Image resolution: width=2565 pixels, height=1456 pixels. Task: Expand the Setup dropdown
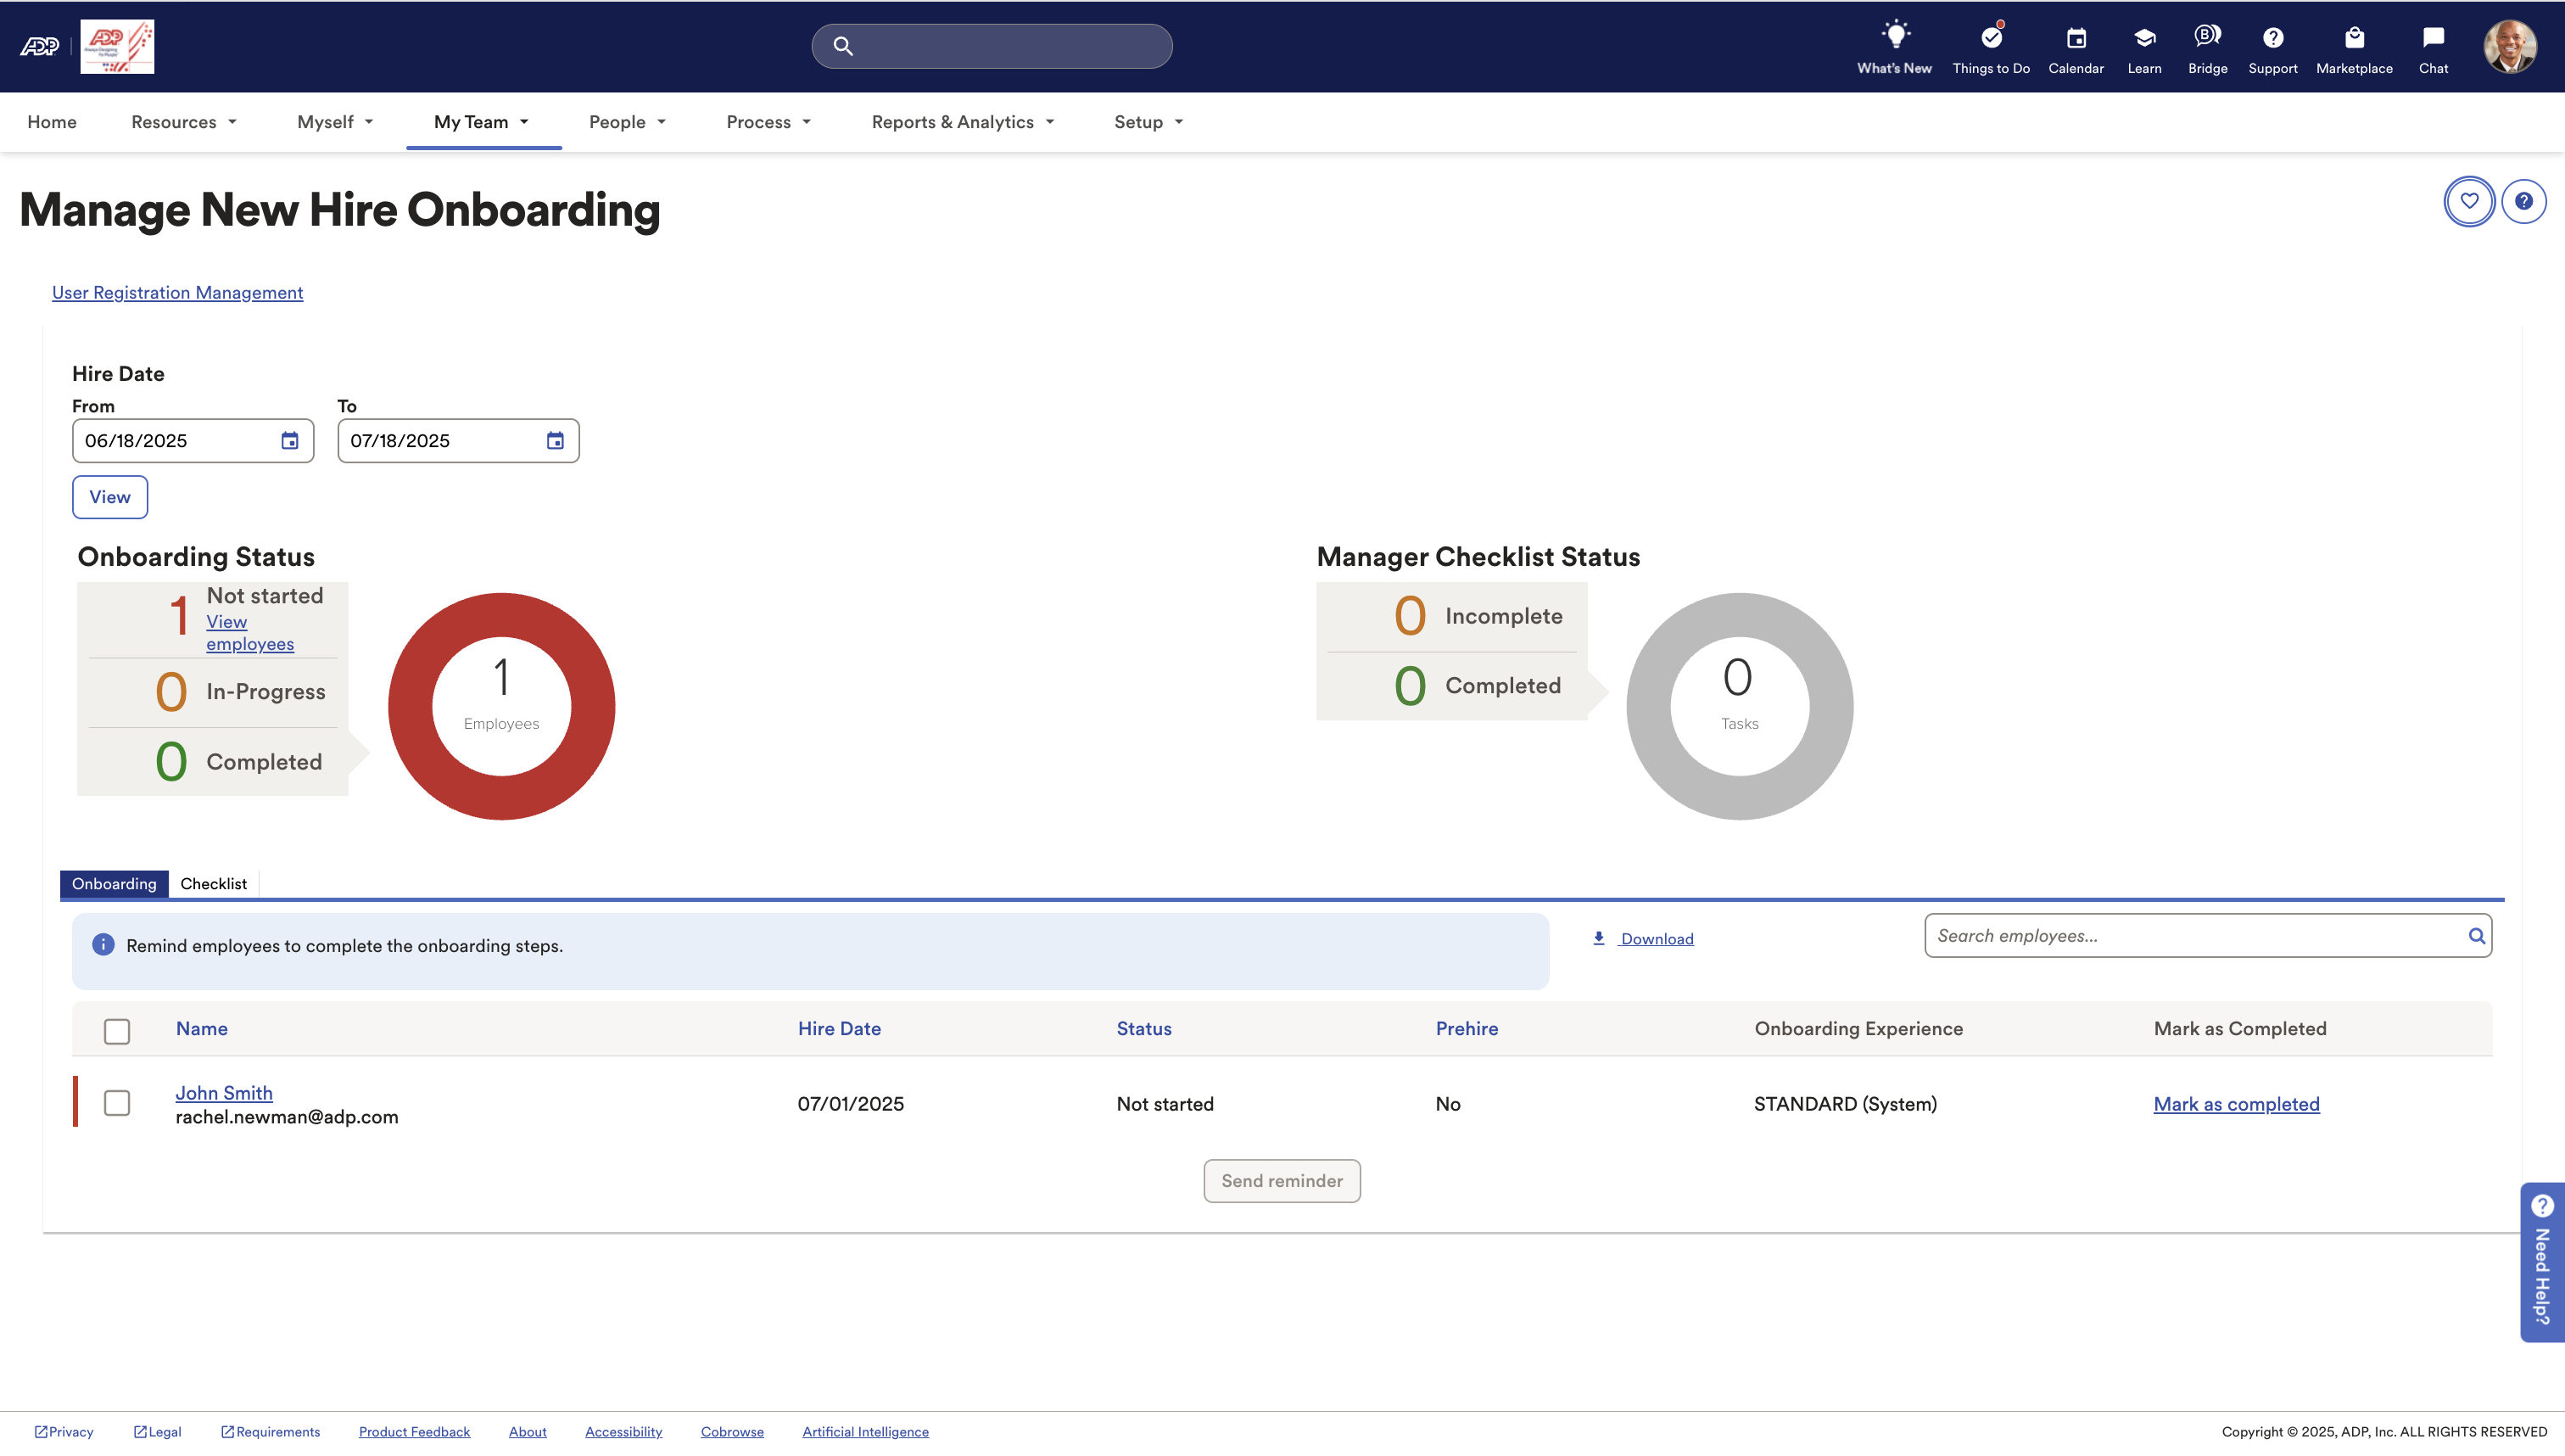1147,121
